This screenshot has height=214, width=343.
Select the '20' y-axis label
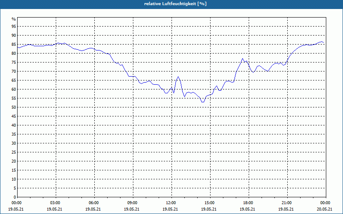coord(14,161)
